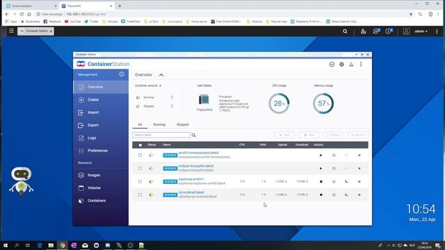Collapse the Management sidebar using the arrow icon
Image resolution: width=445 pixels, height=250 pixels.
coord(122,74)
